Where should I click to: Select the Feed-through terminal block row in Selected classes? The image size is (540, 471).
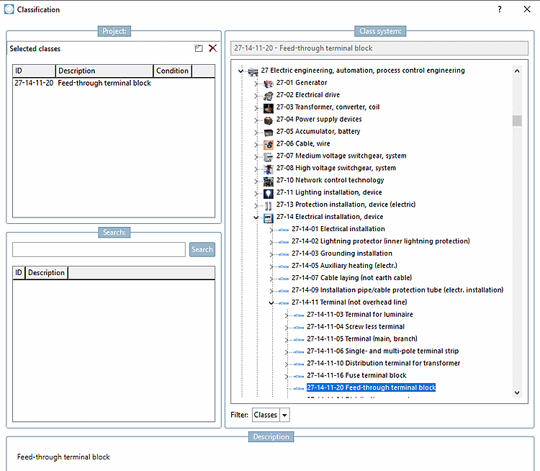pyautogui.click(x=114, y=83)
